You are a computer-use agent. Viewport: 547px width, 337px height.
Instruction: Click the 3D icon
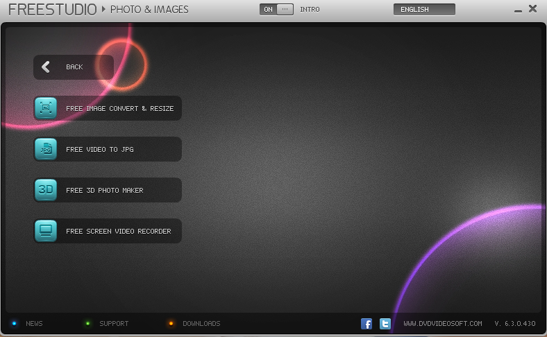pyautogui.click(x=46, y=190)
